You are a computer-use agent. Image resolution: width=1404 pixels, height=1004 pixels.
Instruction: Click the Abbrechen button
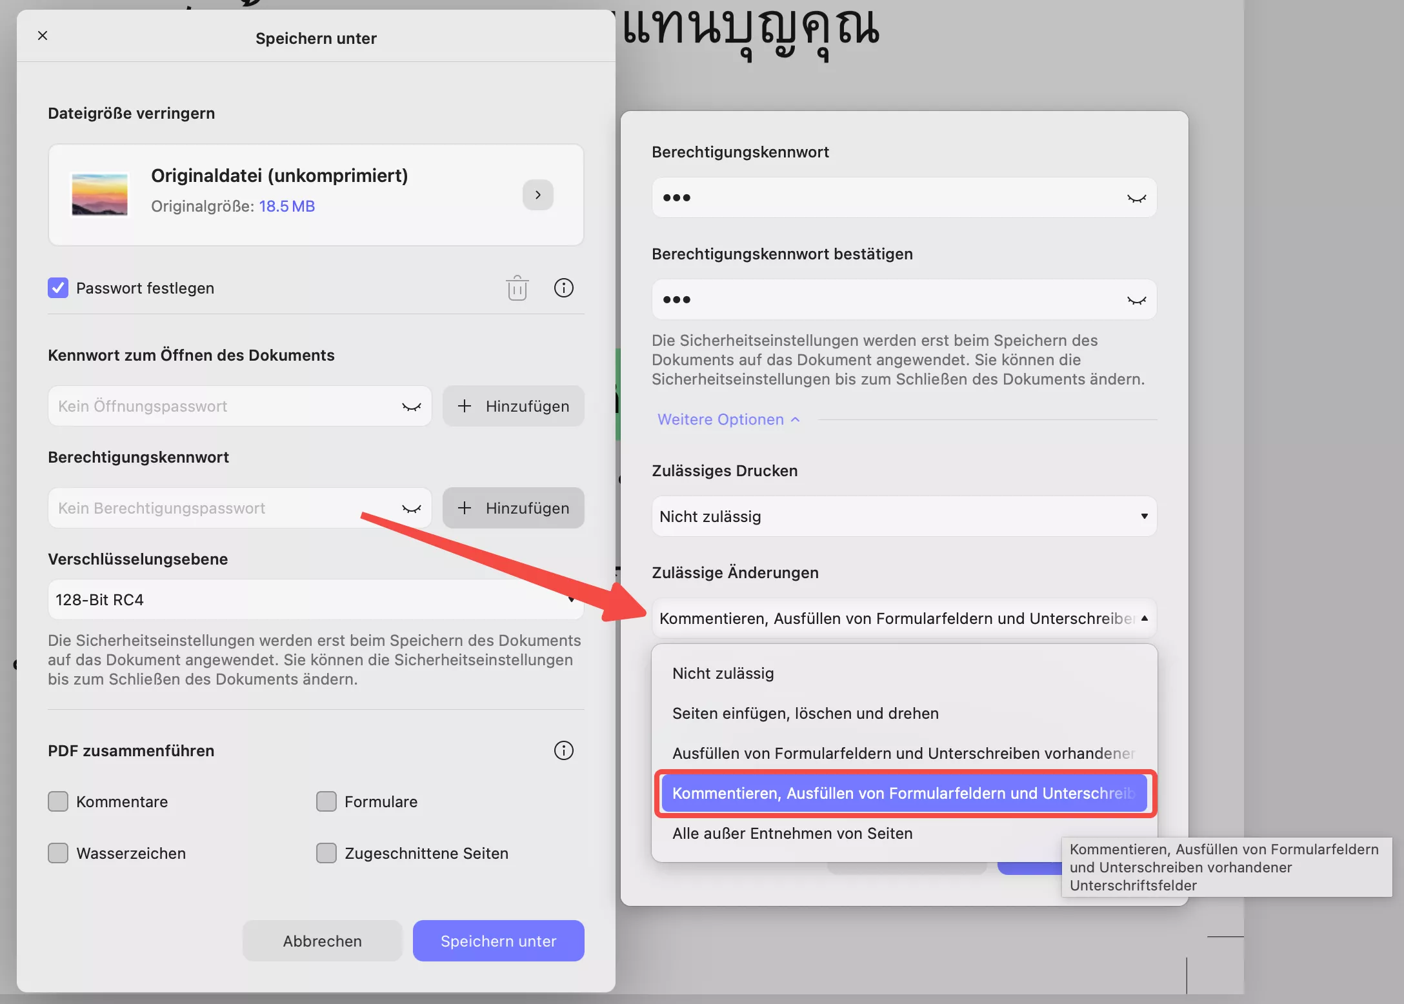[322, 941]
